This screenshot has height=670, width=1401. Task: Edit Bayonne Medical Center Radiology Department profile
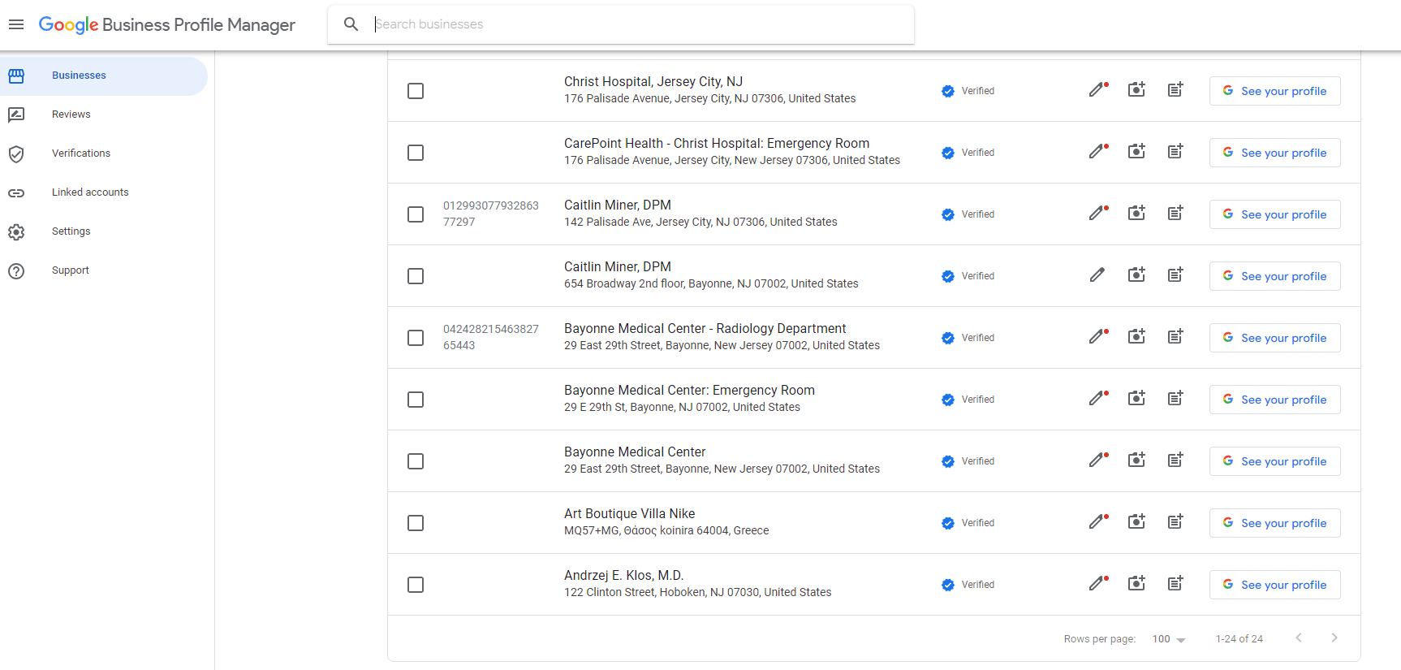pyautogui.click(x=1097, y=337)
